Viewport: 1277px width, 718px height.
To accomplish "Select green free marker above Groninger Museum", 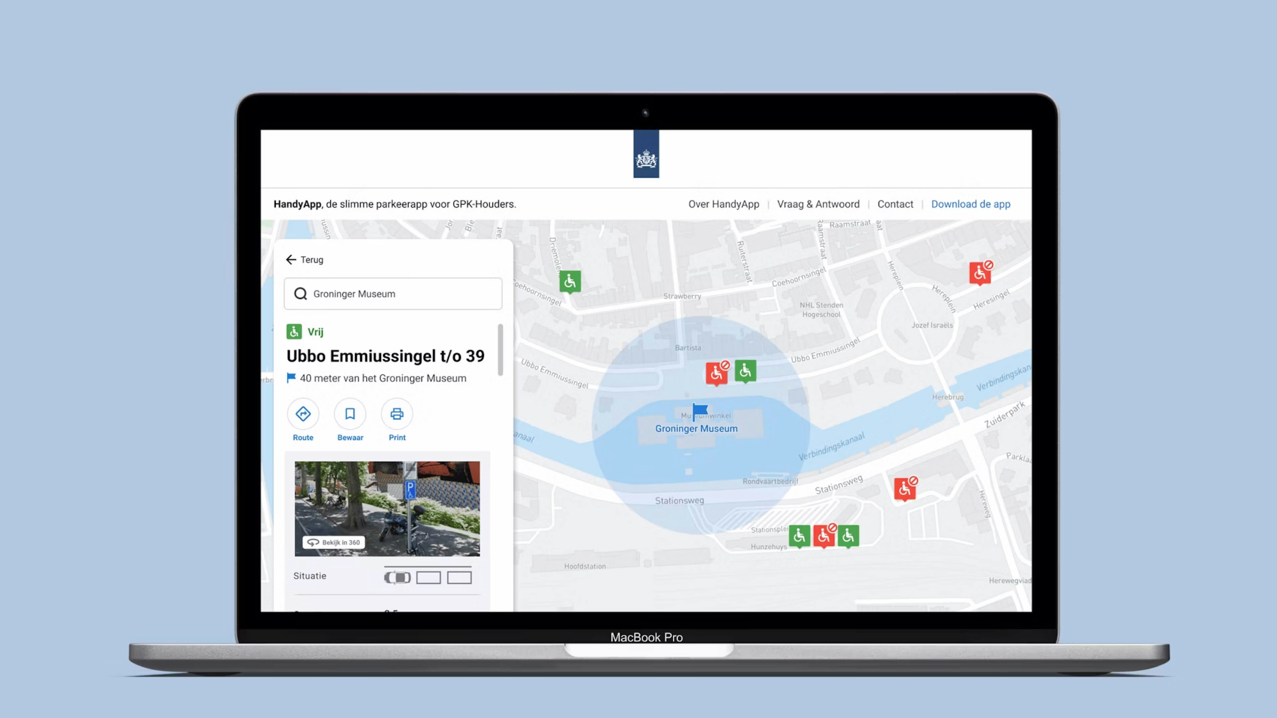I will (745, 371).
